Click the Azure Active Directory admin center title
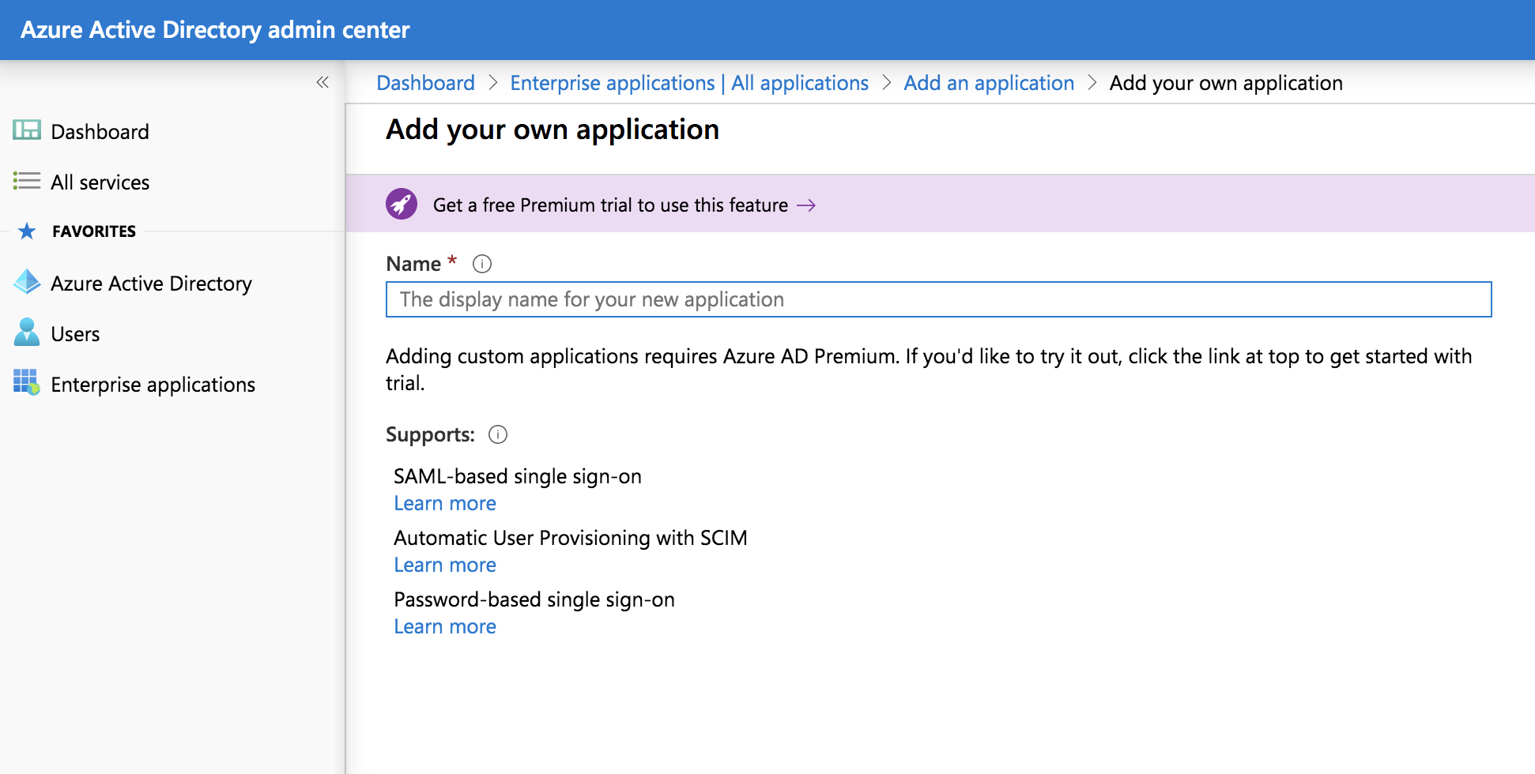Screen dimensions: 1535x774 click(x=215, y=30)
